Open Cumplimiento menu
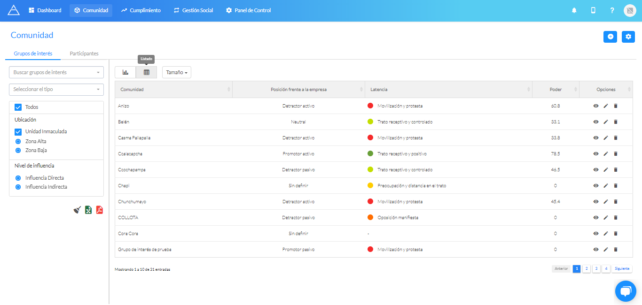Screen dimensions: 642x305 coord(141,10)
